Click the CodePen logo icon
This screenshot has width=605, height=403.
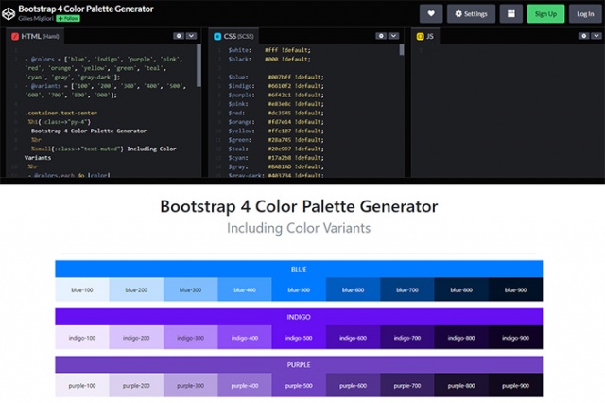(9, 14)
